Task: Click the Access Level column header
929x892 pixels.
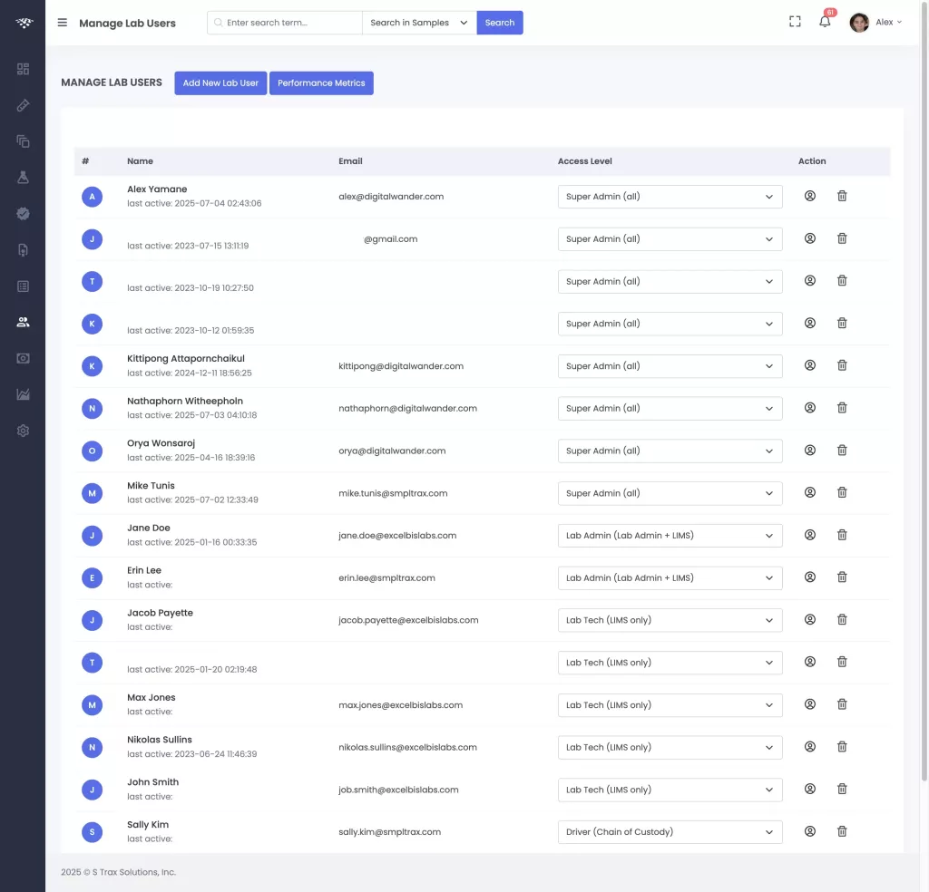Action: coord(584,161)
